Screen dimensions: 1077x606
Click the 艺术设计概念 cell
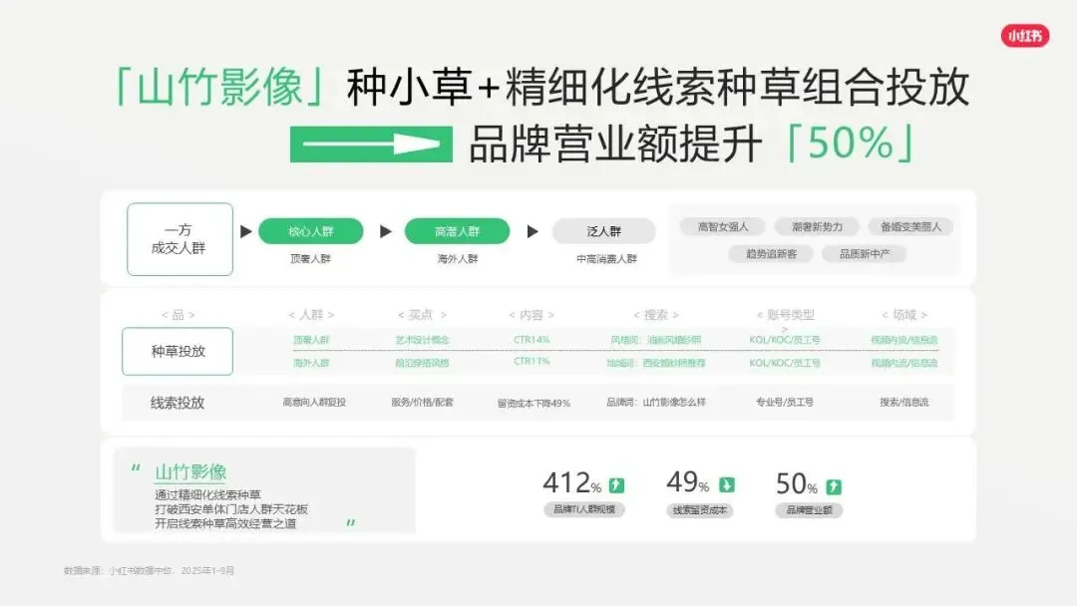coord(422,340)
